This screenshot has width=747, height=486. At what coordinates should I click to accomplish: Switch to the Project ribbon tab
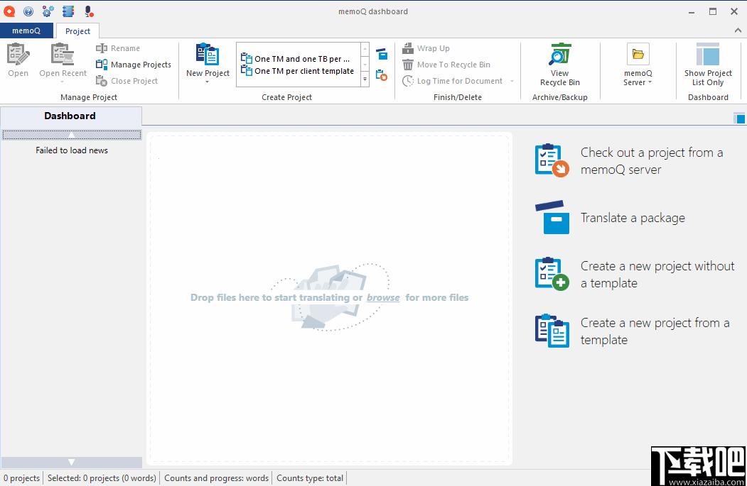pyautogui.click(x=77, y=31)
